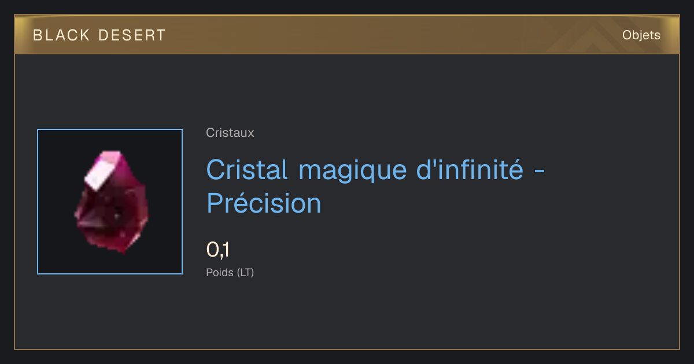
Task: Click the gold banner center area
Action: (347, 35)
